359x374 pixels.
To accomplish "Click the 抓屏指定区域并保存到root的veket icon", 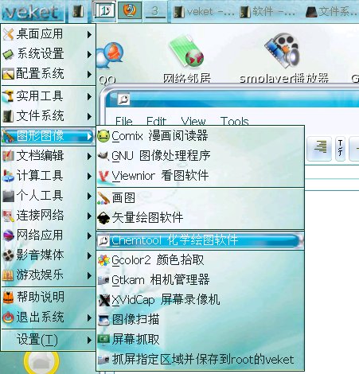I will pos(103,360).
